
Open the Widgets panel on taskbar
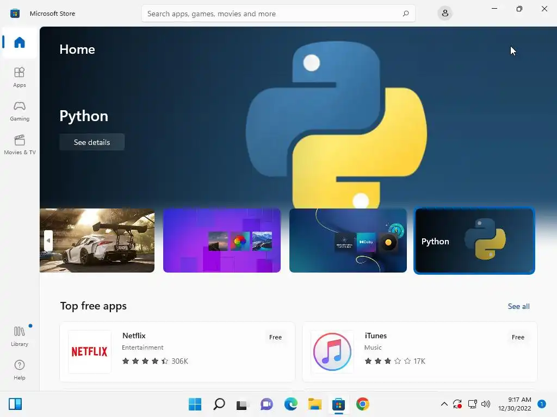click(x=15, y=404)
